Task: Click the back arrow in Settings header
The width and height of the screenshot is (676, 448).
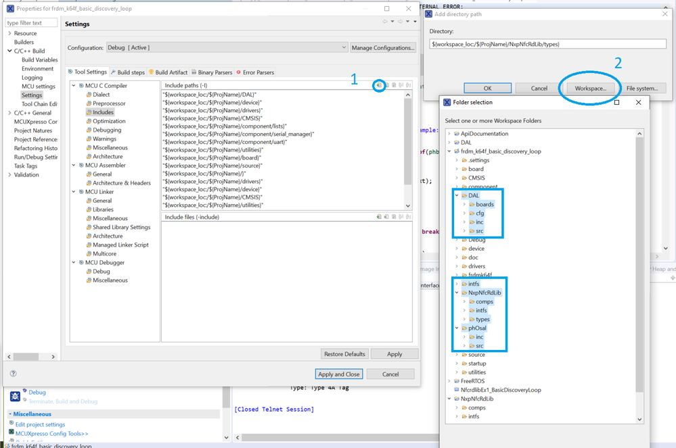Action: (385, 22)
